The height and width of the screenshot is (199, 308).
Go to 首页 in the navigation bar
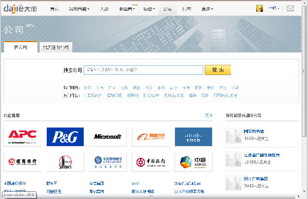[x=54, y=9]
